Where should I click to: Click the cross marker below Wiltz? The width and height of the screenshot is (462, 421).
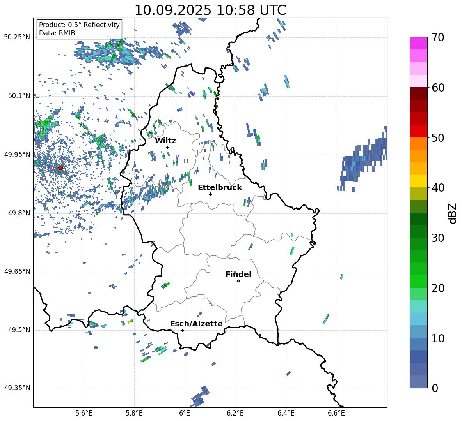pyautogui.click(x=167, y=147)
